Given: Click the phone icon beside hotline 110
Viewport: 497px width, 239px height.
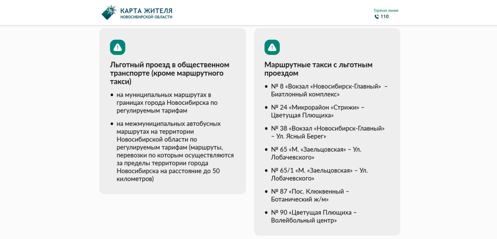Looking at the screenshot, I should 377,17.
